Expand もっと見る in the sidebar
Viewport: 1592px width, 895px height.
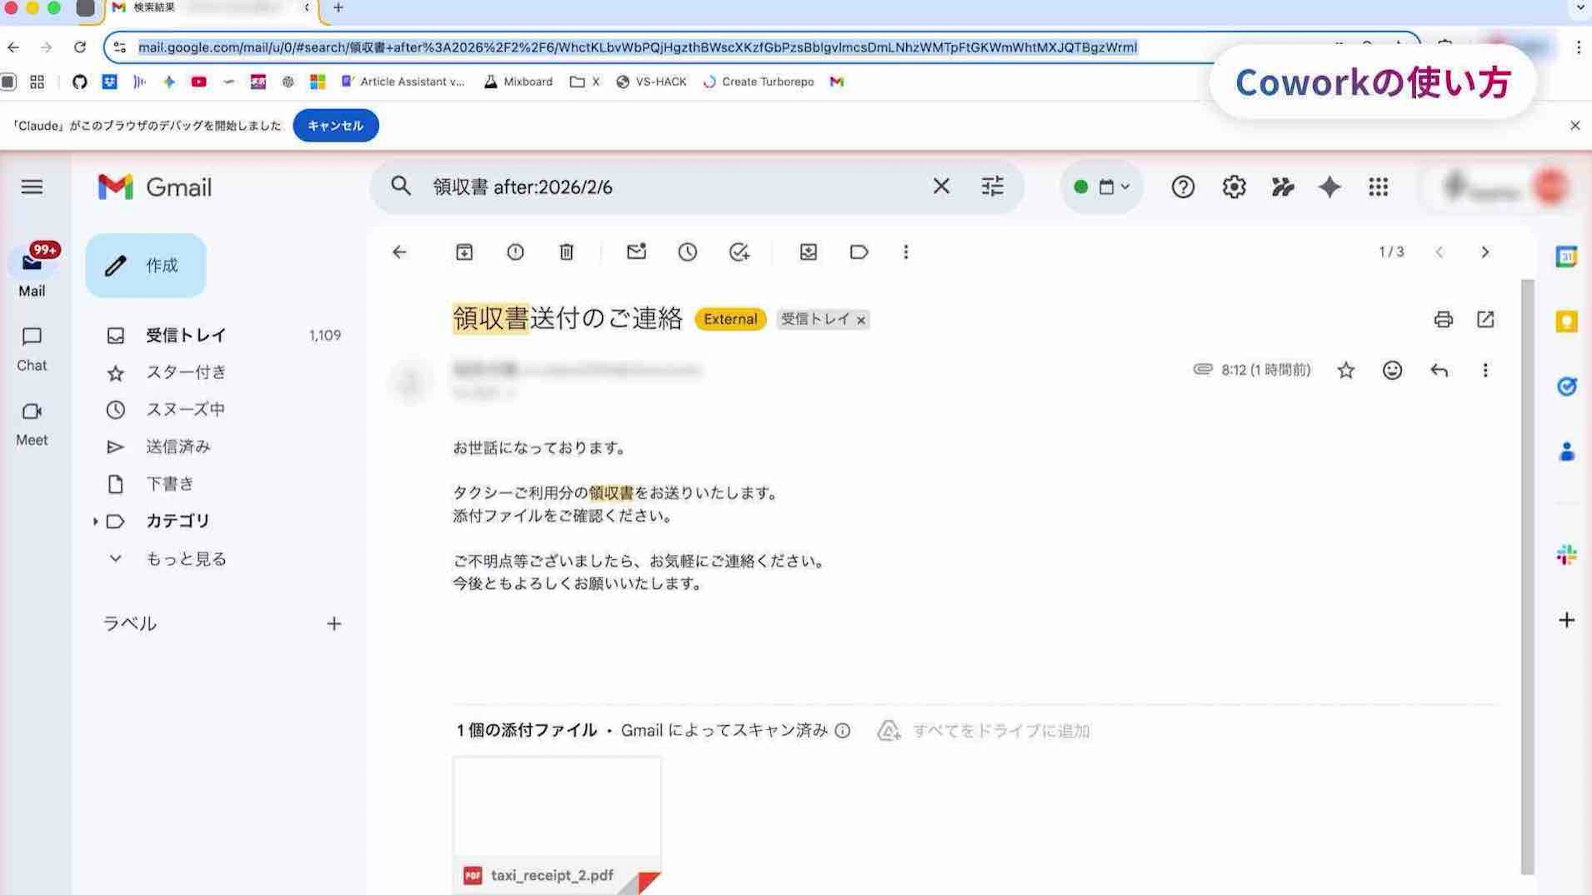185,559
